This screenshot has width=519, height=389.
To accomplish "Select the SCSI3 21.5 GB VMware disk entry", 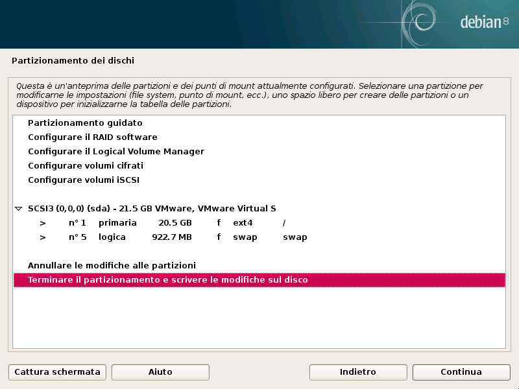I will click(152, 209).
